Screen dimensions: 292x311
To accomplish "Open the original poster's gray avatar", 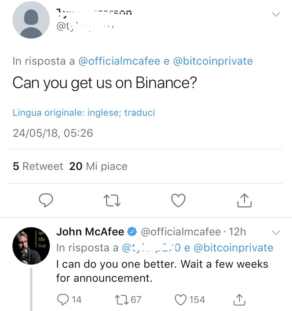I will [31, 20].
